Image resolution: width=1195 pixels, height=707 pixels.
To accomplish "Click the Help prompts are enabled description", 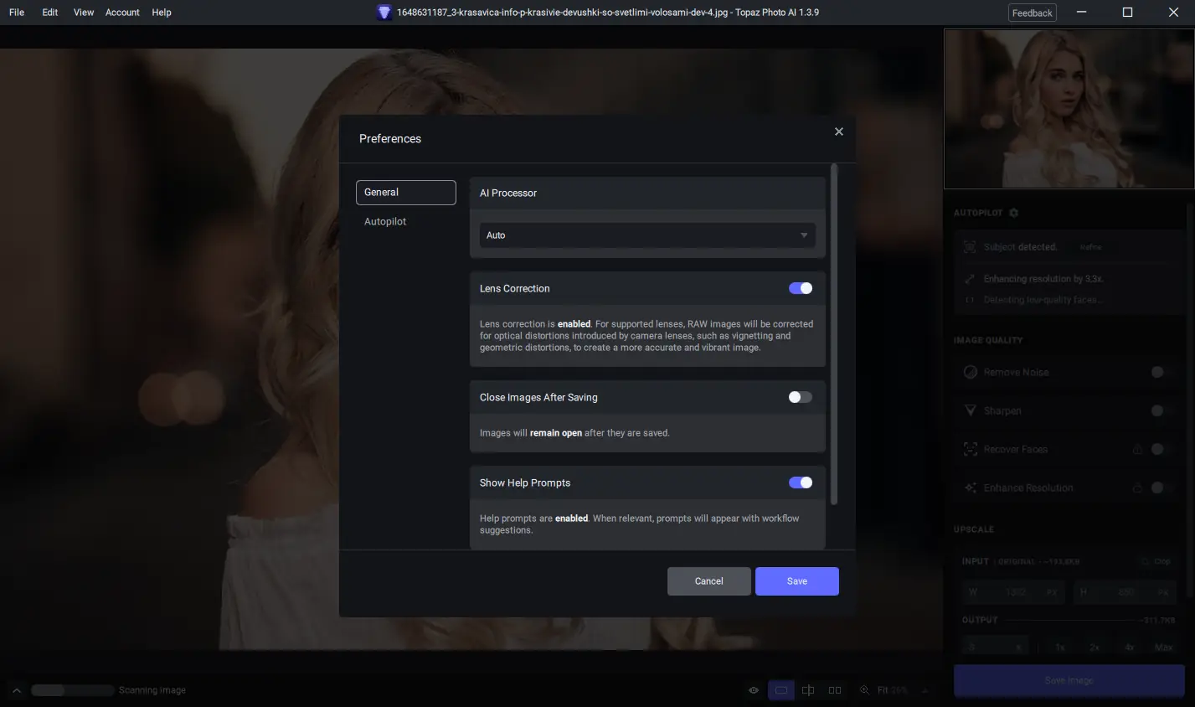I will (x=640, y=524).
